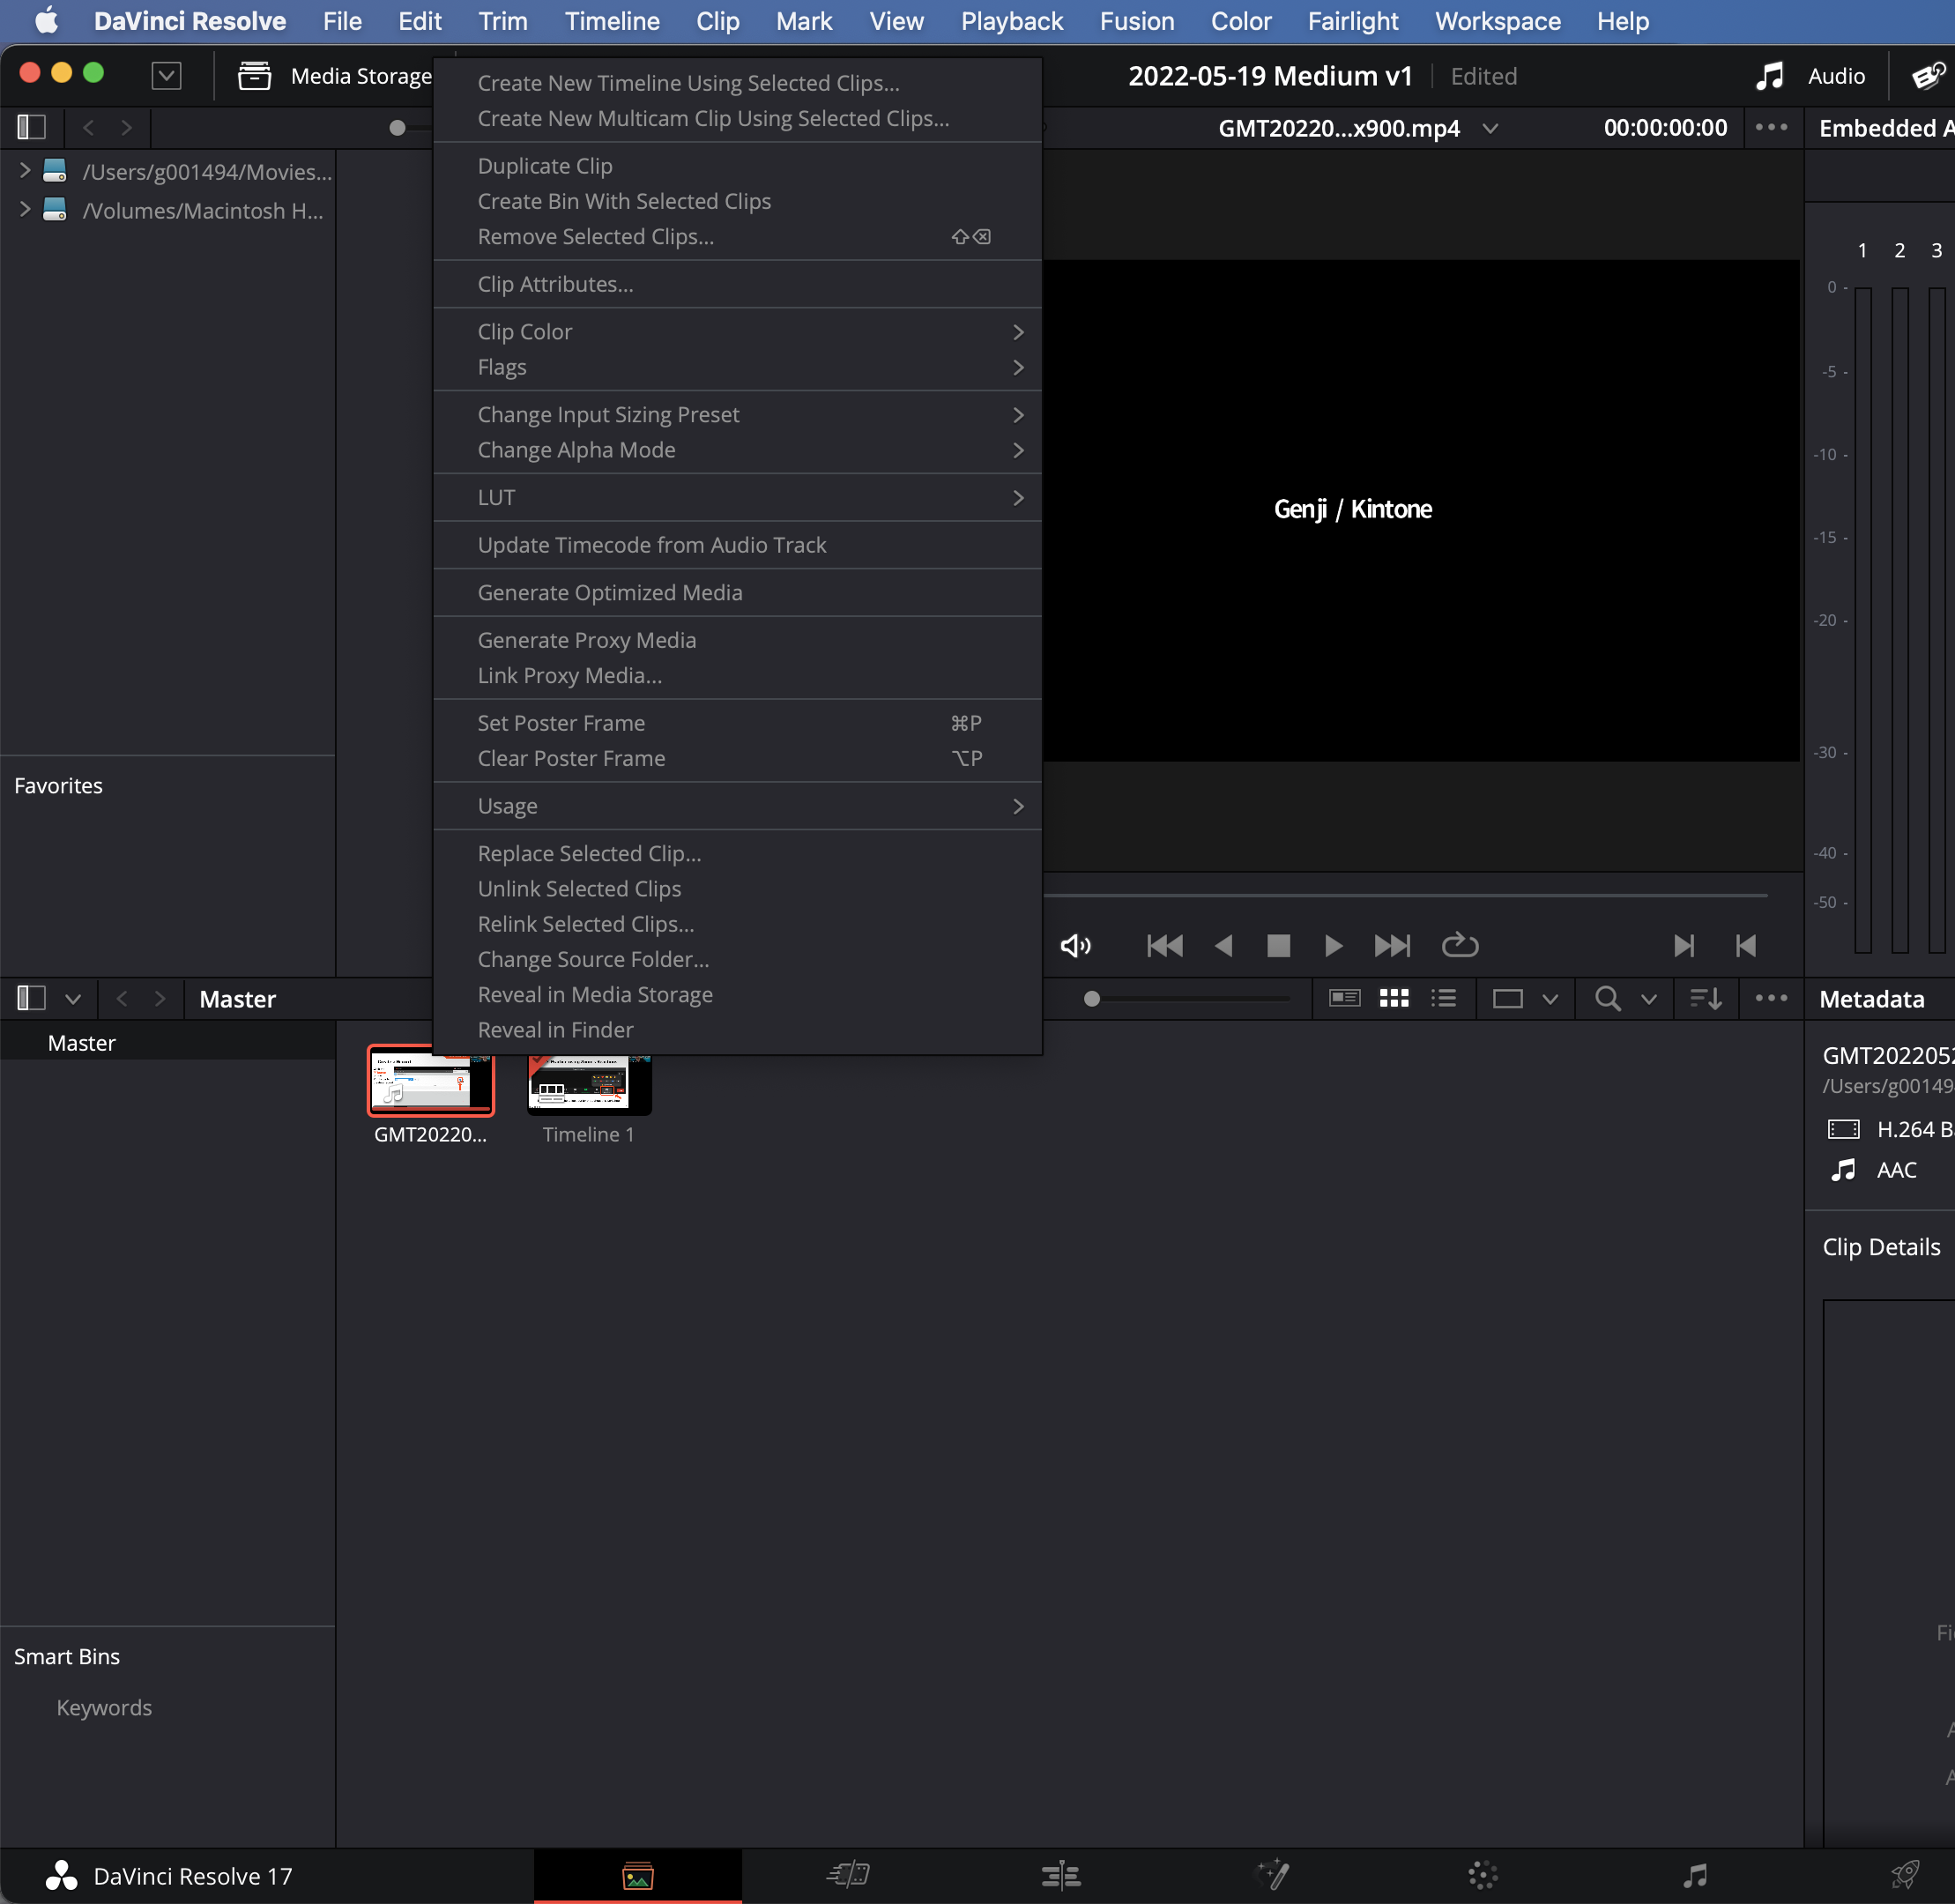
Task: Click the viewer timecode 00:00:00:00 field
Action: tap(1665, 128)
